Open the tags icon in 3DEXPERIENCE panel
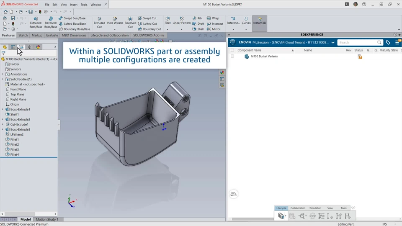This screenshot has width=402, height=226. (388, 43)
